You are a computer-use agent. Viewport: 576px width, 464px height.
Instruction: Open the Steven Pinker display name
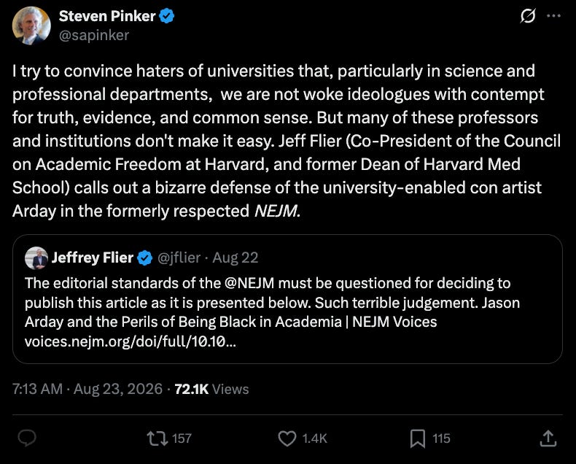click(x=107, y=16)
